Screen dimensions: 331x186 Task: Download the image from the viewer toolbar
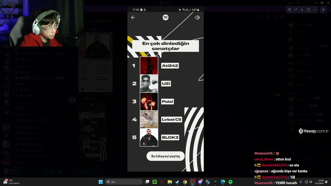(x=302, y=10)
